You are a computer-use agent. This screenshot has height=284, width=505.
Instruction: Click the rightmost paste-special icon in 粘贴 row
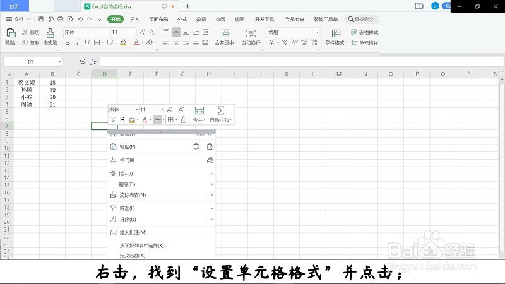[x=210, y=147]
